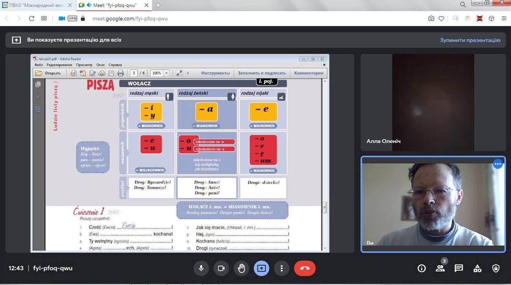Show attachments paperclip panel in Reader

click(x=38, y=96)
